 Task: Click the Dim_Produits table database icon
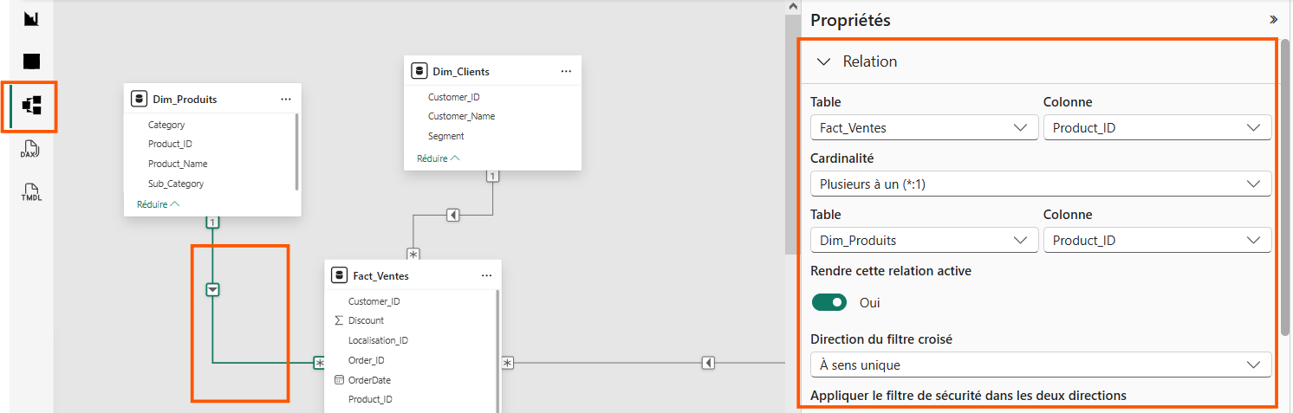[139, 100]
